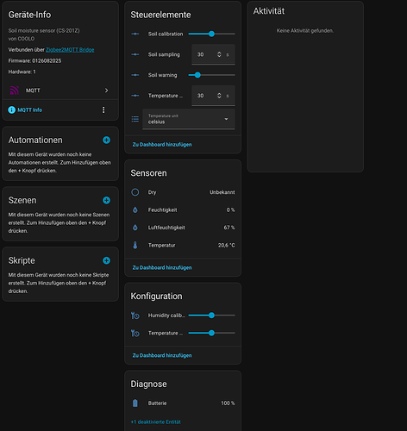Viewport: 407px width, 431px height.
Task: Click the Soil sampling number input field
Action: 213,54
